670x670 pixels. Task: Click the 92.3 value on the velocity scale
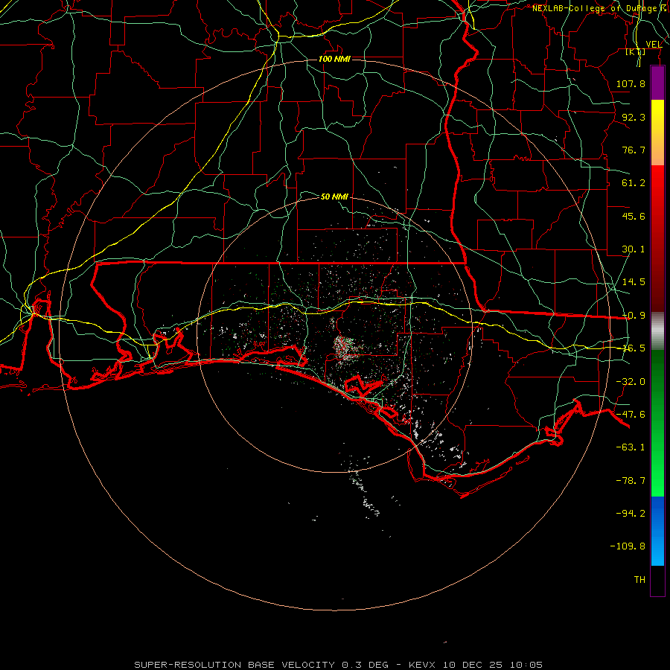[634, 117]
